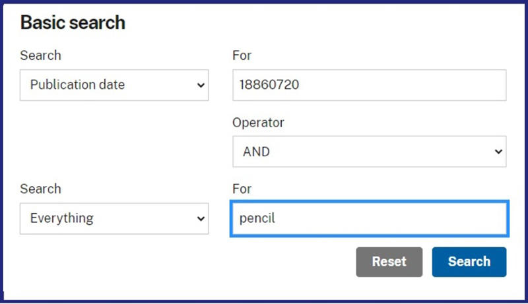Click the Search label above Publication date
This screenshot has width=528, height=304.
click(x=40, y=55)
